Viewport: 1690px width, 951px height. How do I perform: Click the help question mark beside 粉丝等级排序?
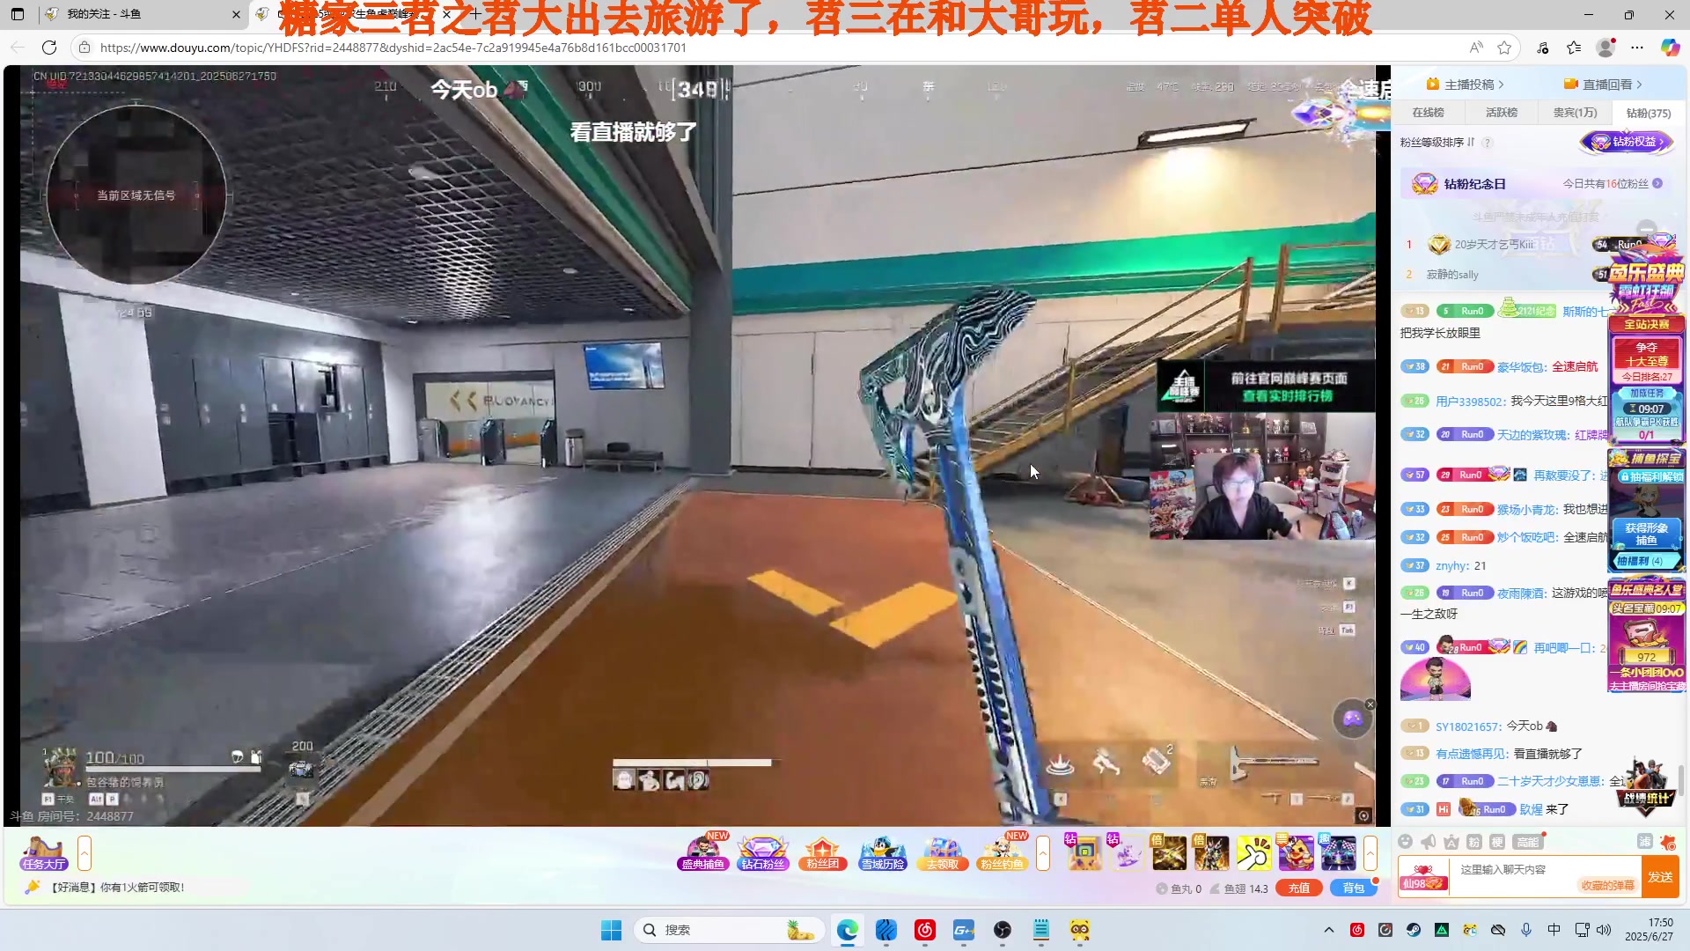(x=1487, y=143)
